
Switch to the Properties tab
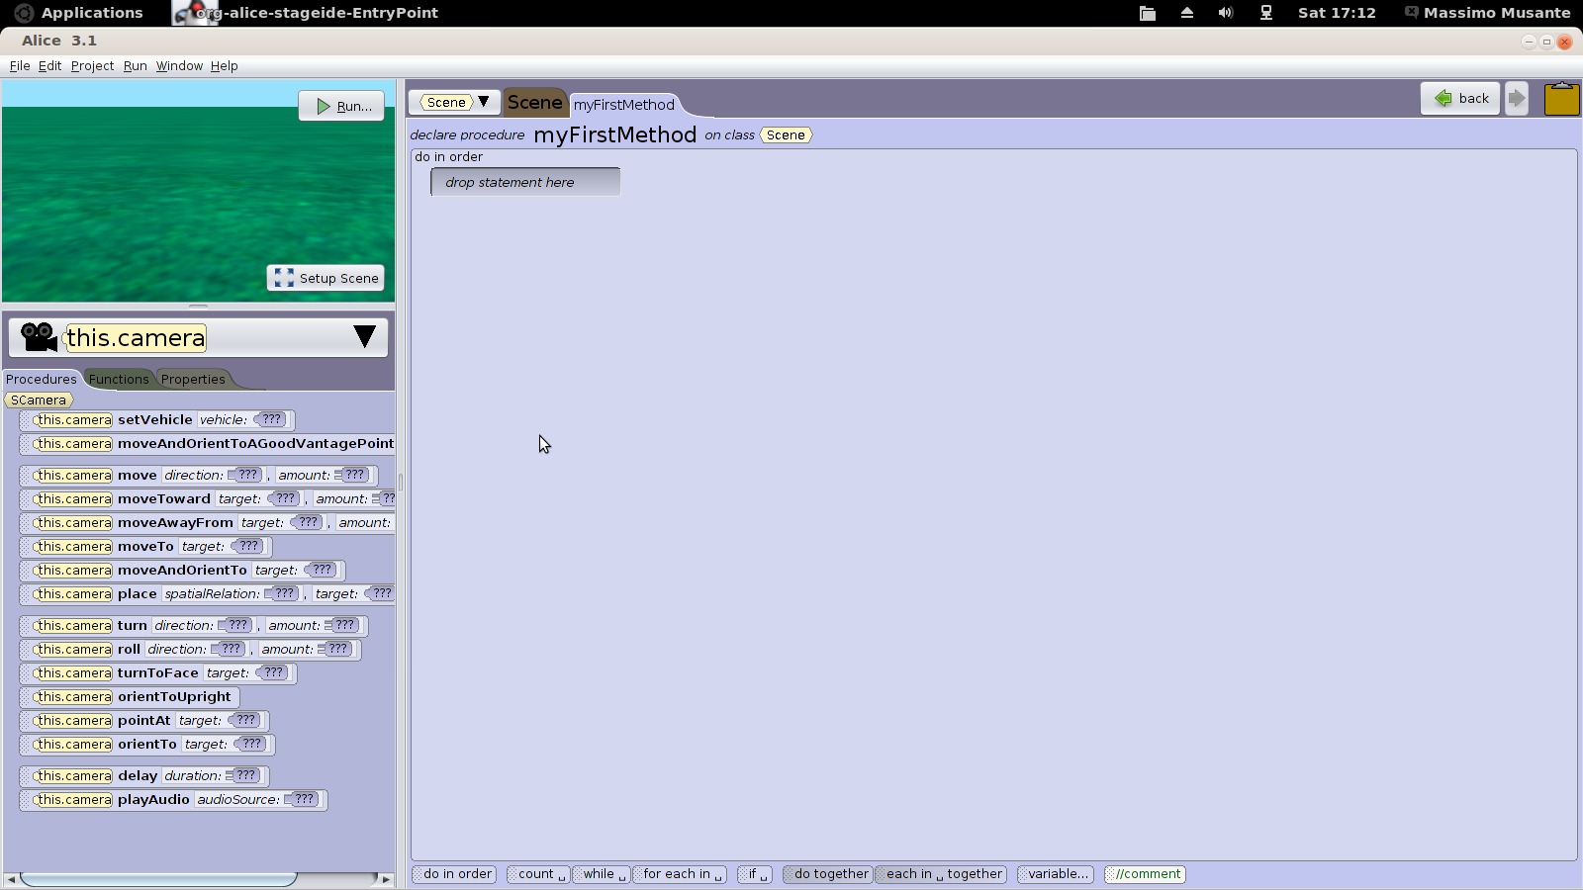(x=193, y=379)
